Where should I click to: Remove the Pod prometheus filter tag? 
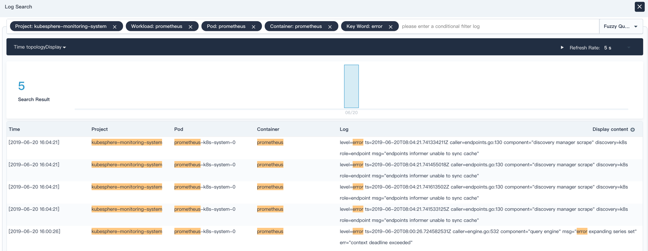253,27
